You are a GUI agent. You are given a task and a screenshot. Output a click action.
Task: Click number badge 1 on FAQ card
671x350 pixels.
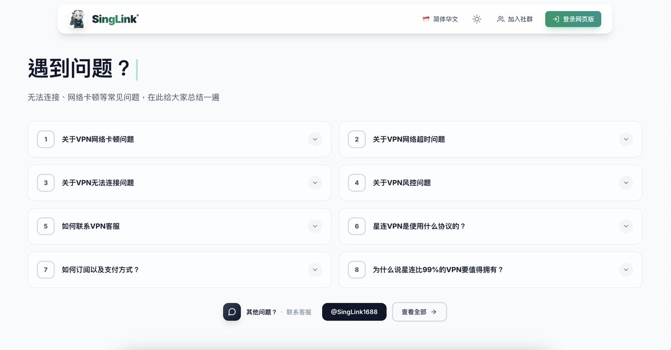(46, 139)
